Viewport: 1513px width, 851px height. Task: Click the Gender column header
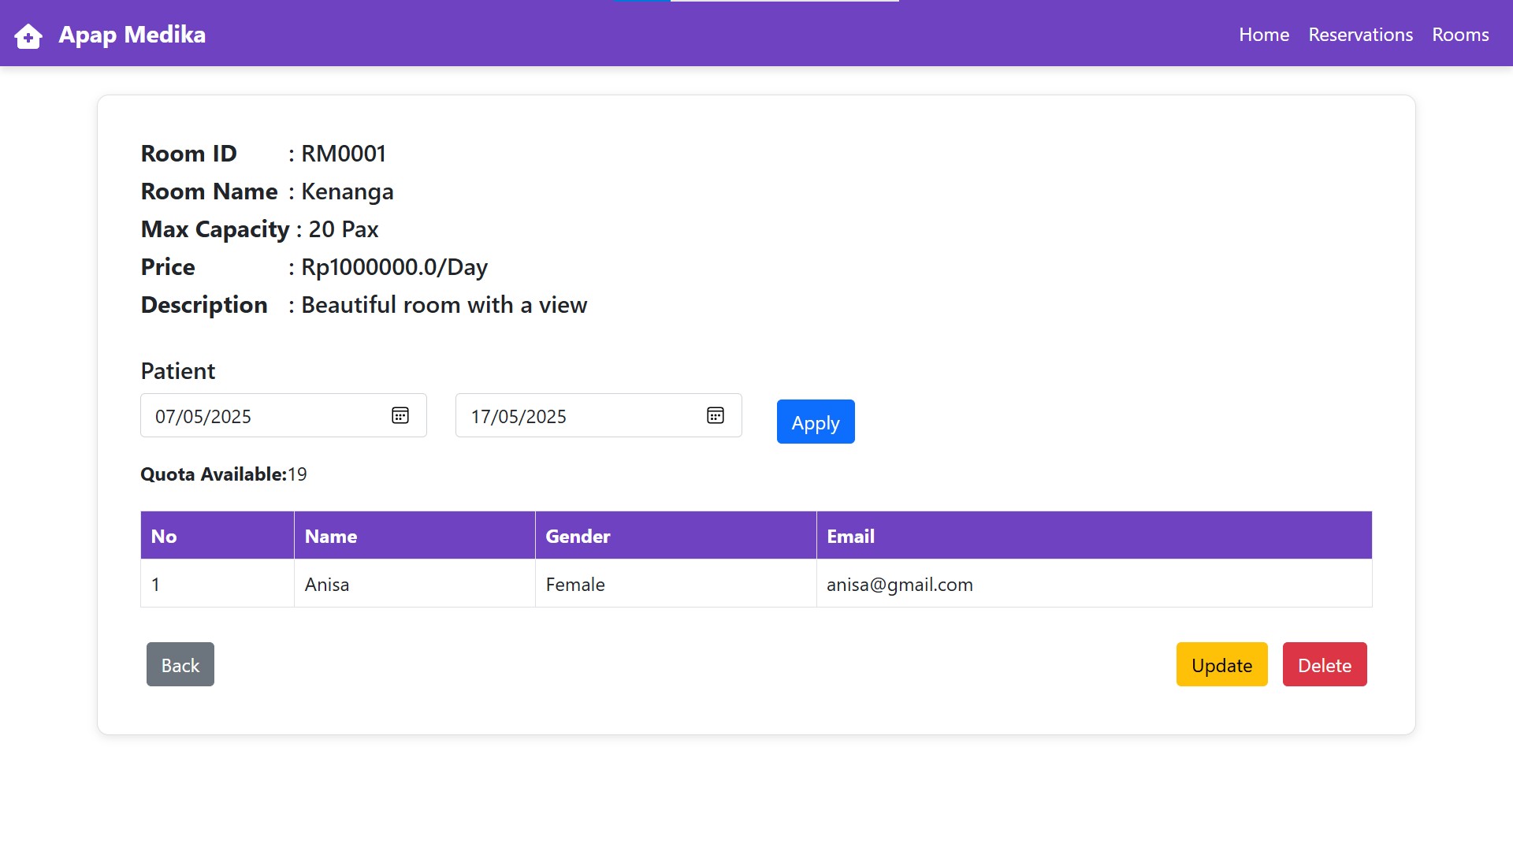pyautogui.click(x=578, y=537)
